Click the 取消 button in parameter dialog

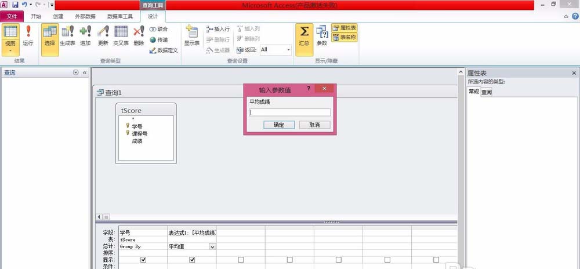[314, 125]
